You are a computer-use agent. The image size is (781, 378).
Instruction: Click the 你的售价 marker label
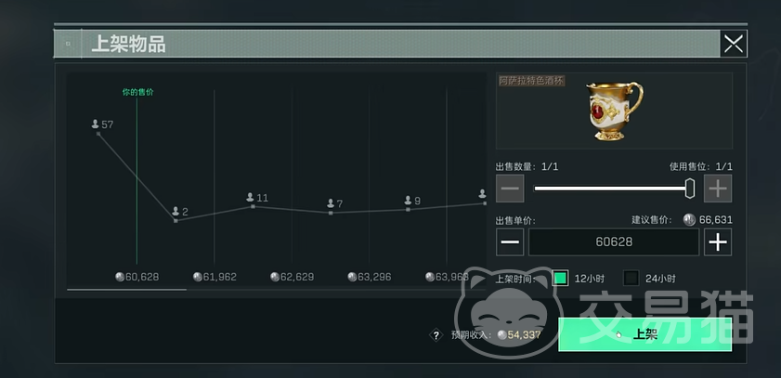[x=138, y=92]
